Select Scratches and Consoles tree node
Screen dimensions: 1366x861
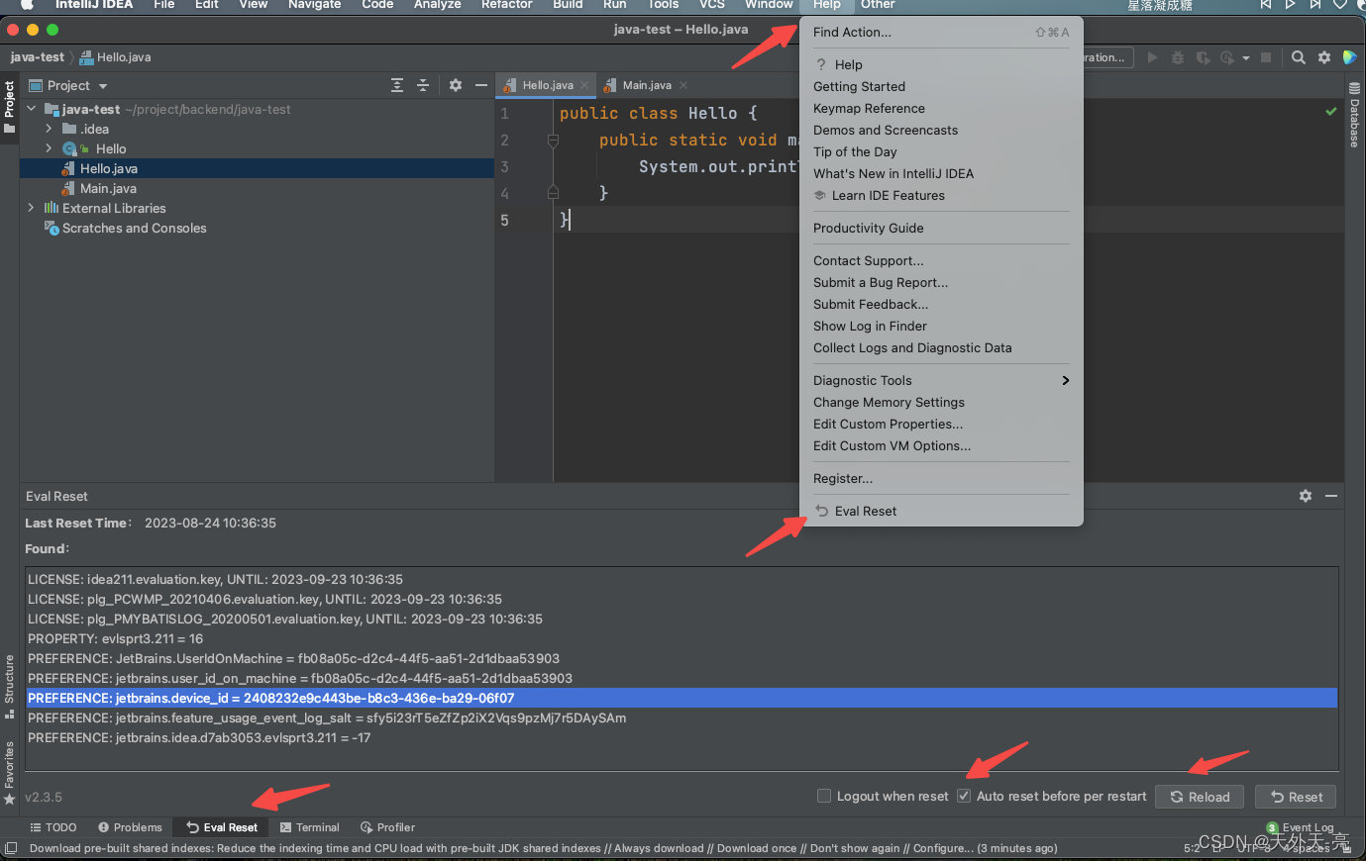pos(134,228)
